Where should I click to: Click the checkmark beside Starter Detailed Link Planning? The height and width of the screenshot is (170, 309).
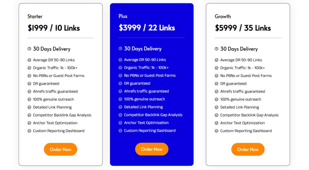pyautogui.click(x=29, y=107)
